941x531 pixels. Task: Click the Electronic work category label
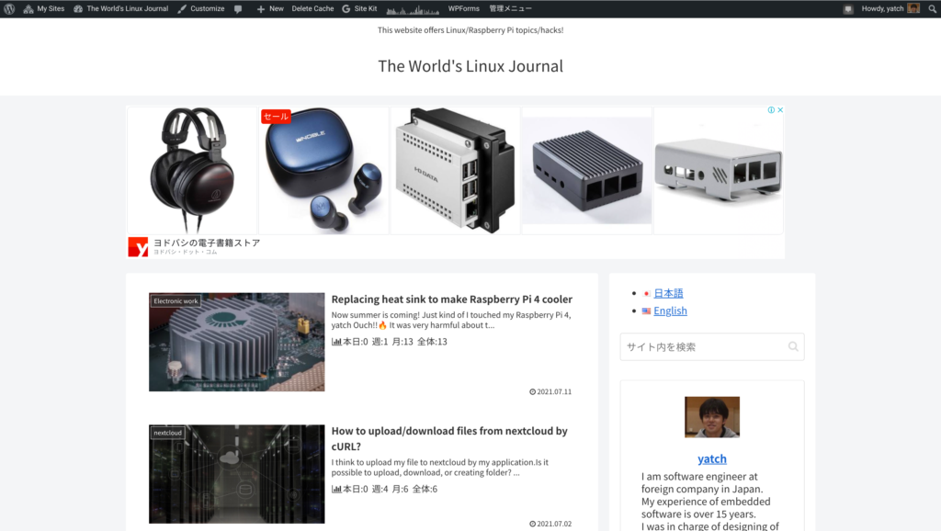tap(176, 301)
